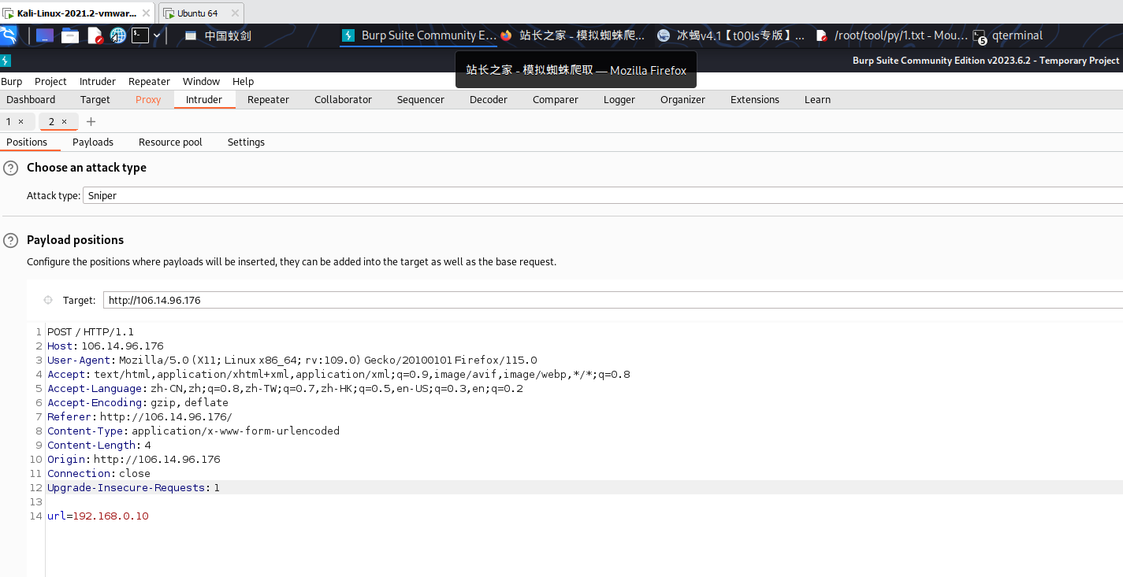The width and height of the screenshot is (1123, 577).
Task: Switch to 冰蝎v4.1 taskbar window
Action: tap(731, 35)
